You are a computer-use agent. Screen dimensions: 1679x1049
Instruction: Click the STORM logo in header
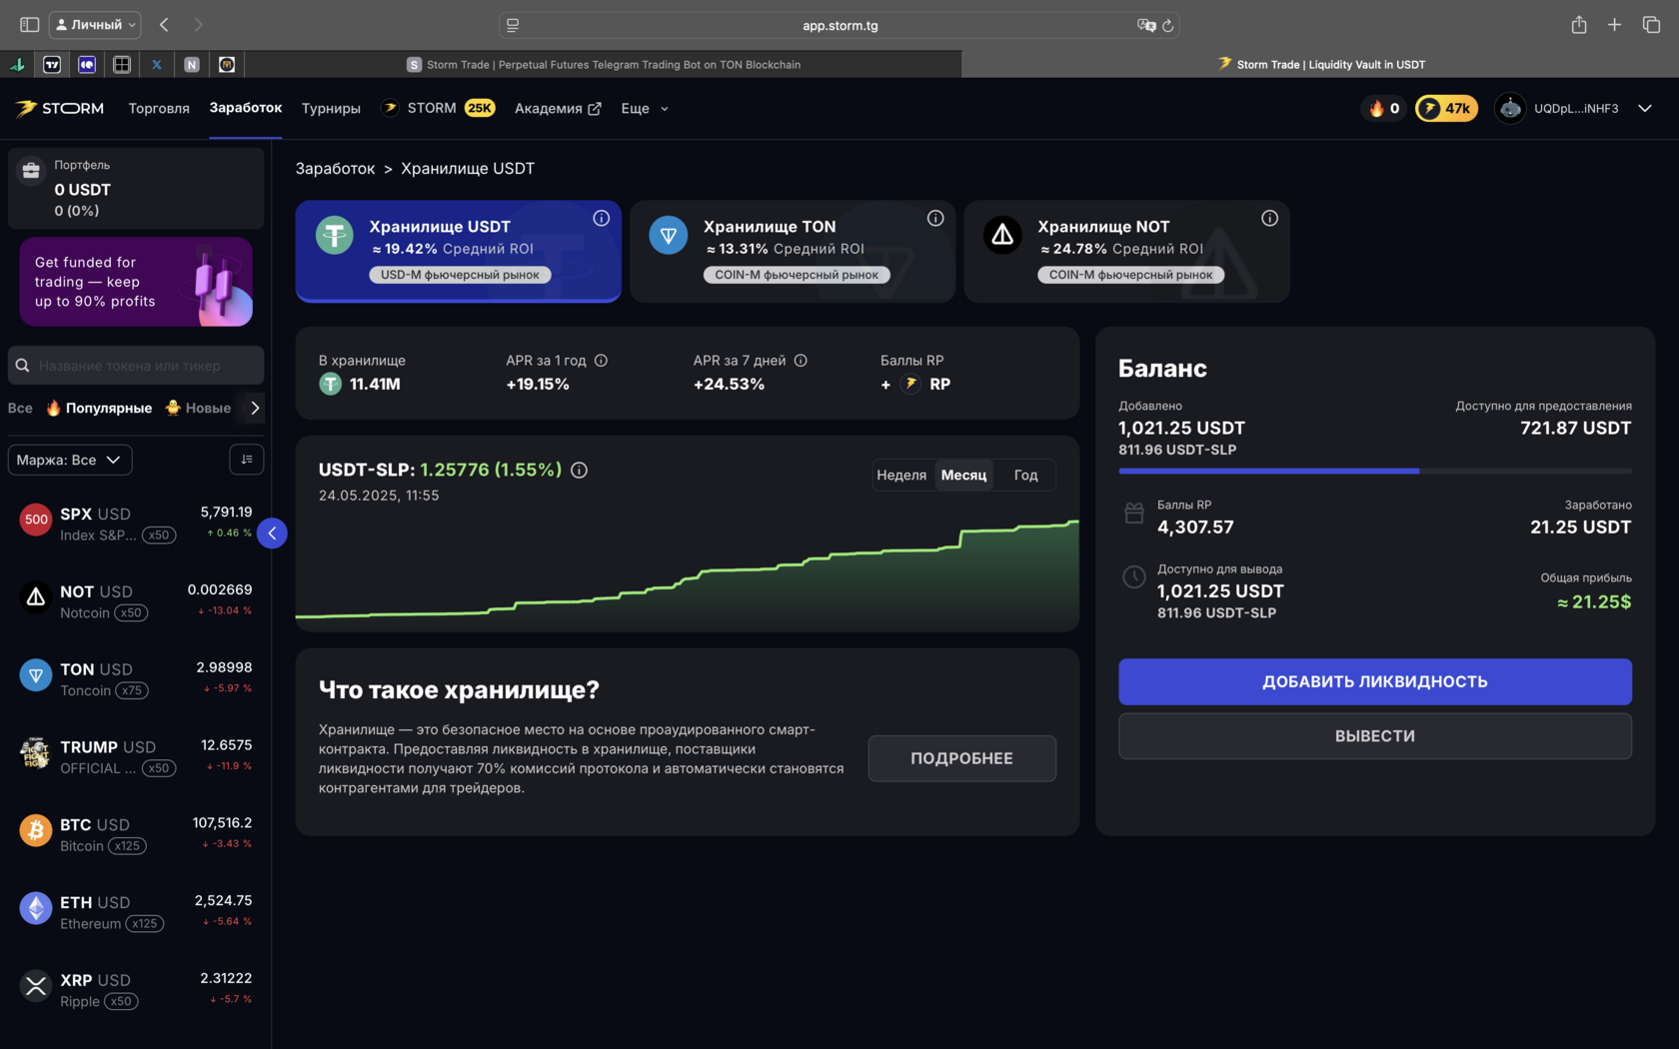[60, 108]
